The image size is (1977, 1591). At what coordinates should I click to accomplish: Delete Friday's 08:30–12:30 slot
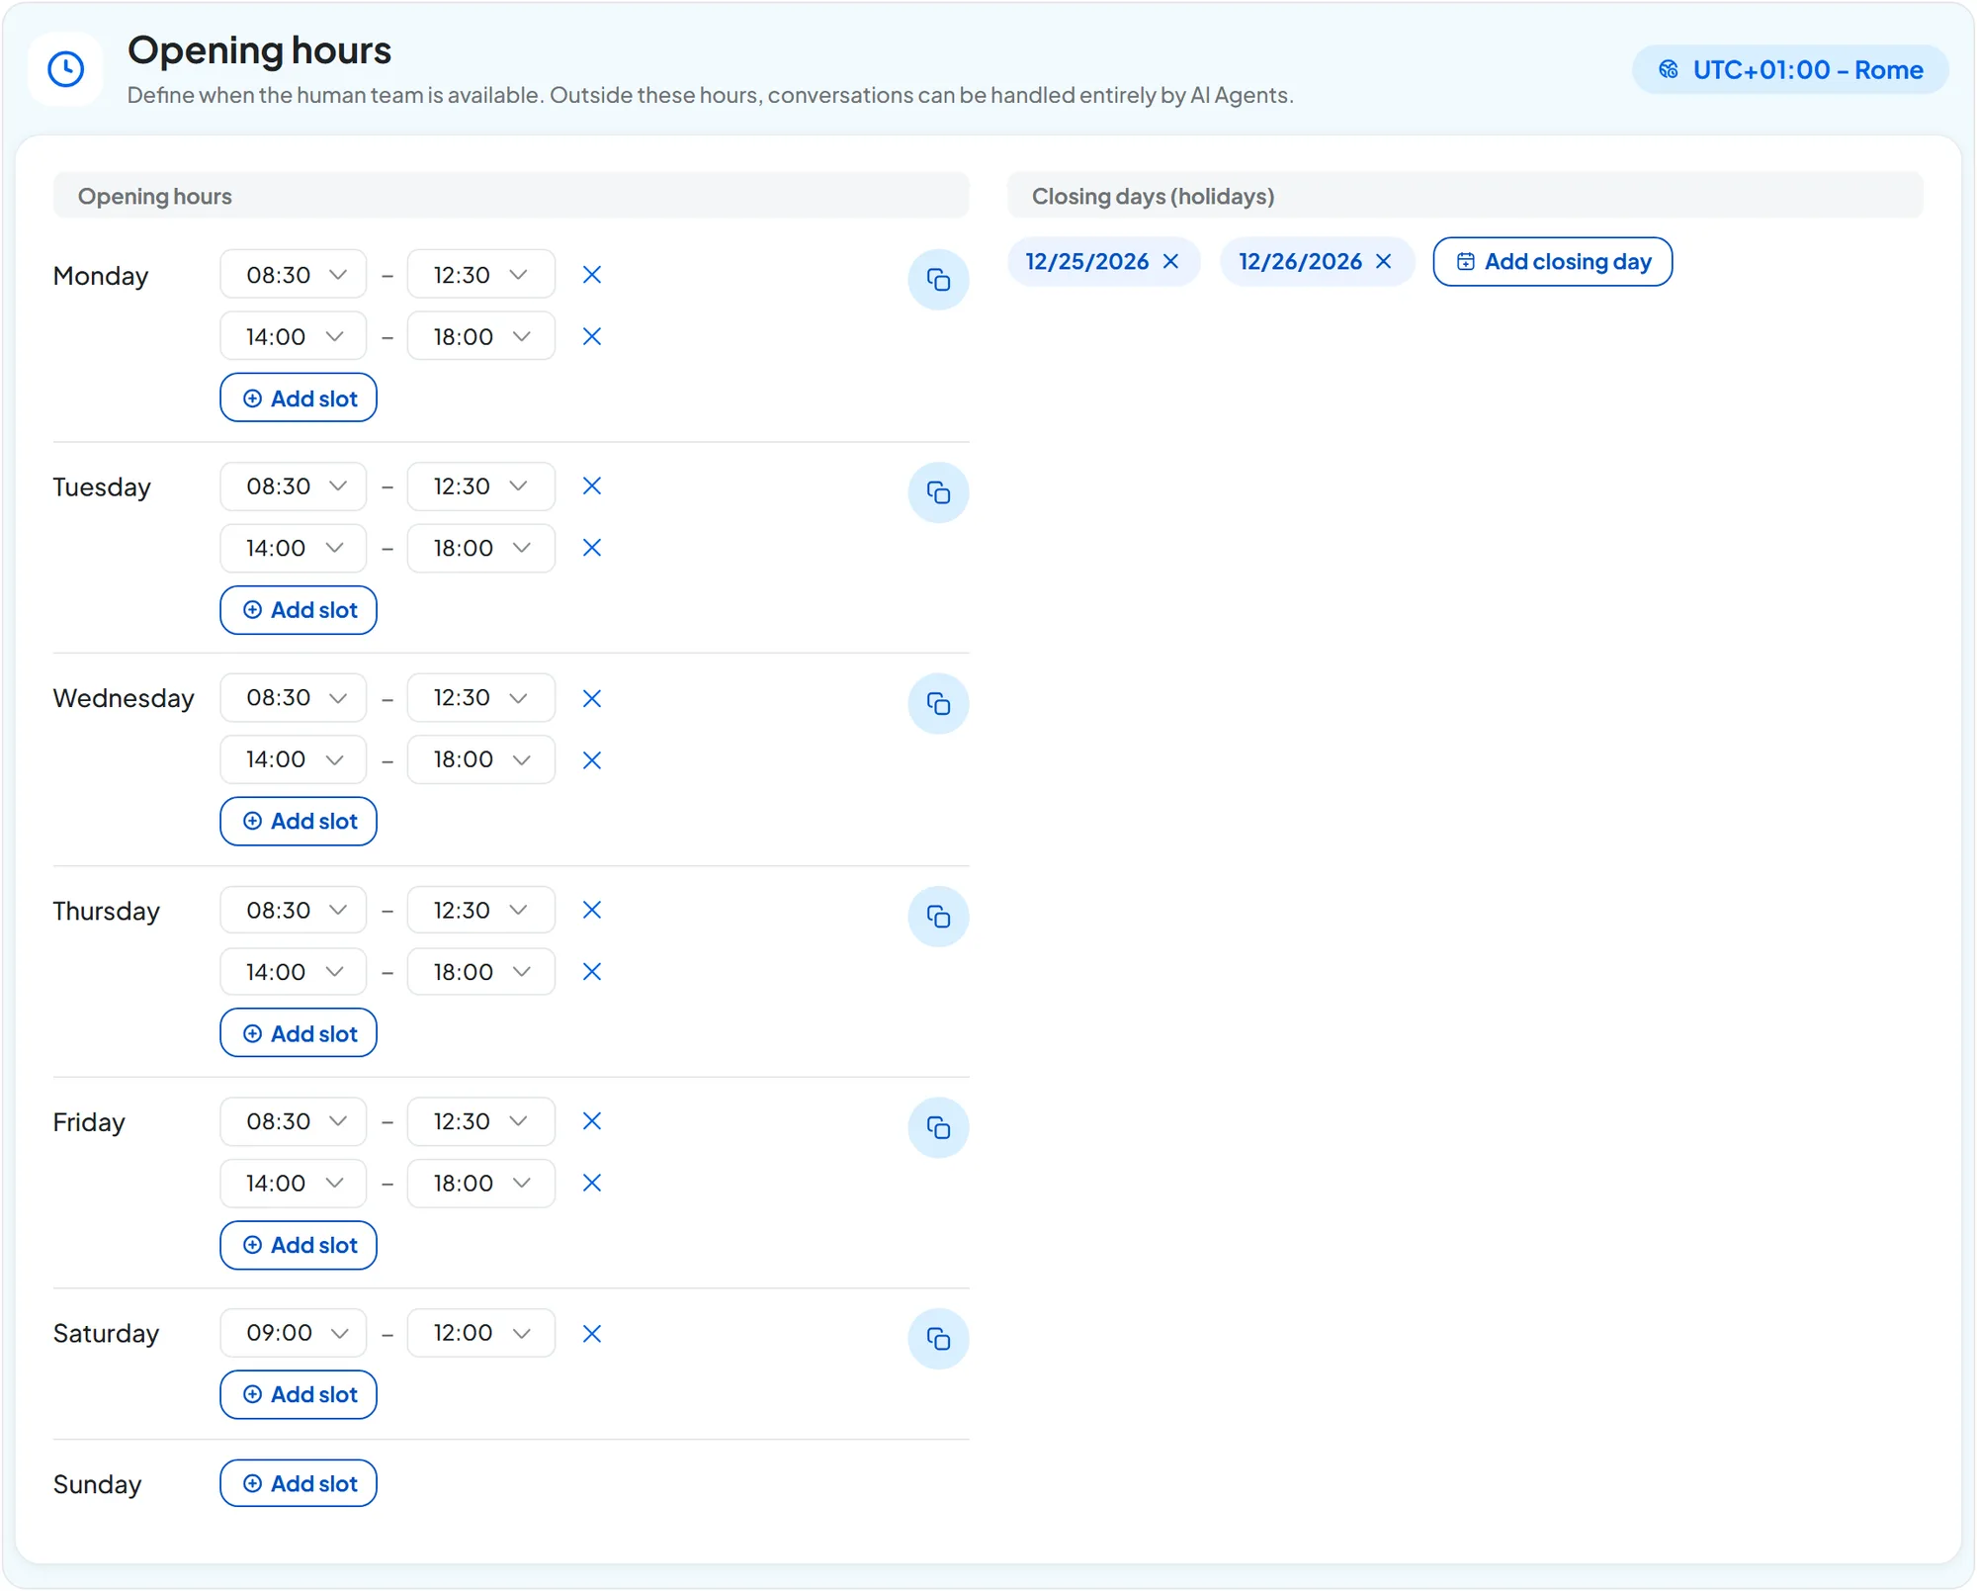click(592, 1121)
